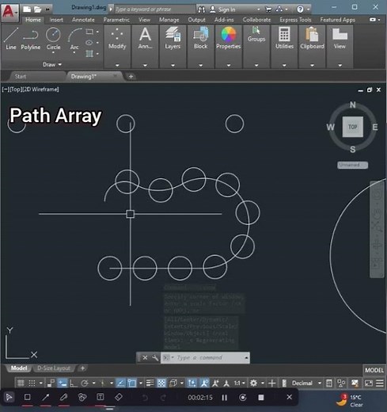Switch to the Insert ribbon tab
Screen dimensions: 387x412
pos(56,20)
